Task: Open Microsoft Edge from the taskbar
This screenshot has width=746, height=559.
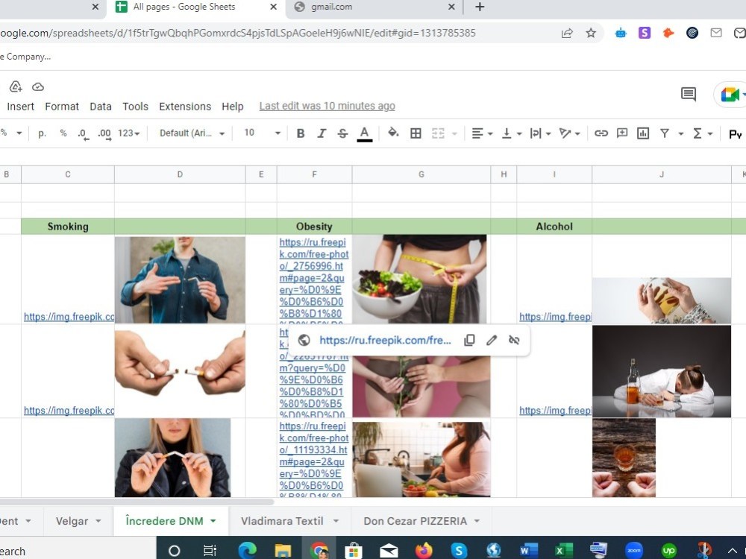Action: (x=248, y=551)
